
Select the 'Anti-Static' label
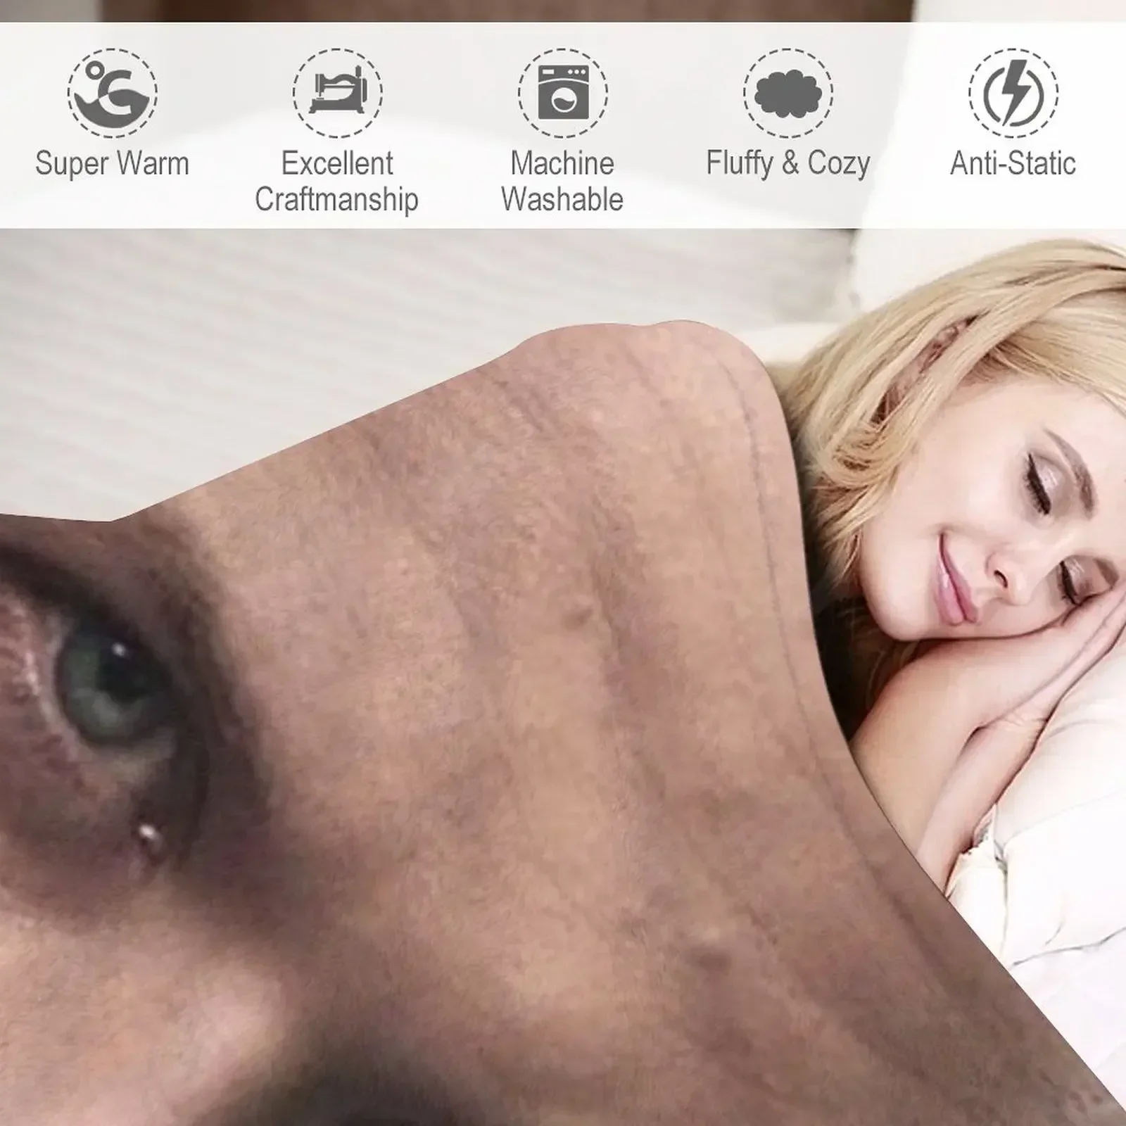(x=1013, y=164)
